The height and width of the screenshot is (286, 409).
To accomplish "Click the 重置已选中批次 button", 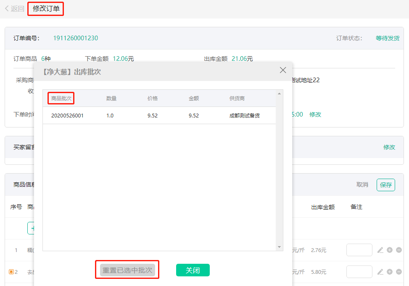I will pyautogui.click(x=127, y=270).
